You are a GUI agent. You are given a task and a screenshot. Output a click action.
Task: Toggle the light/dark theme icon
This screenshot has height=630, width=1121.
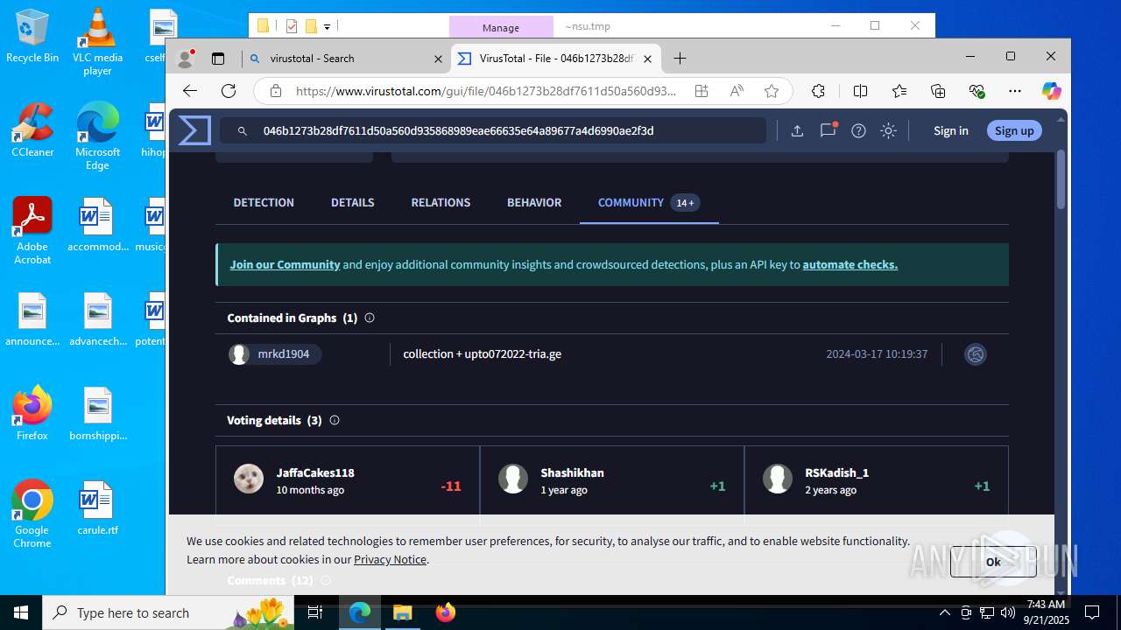pos(889,130)
